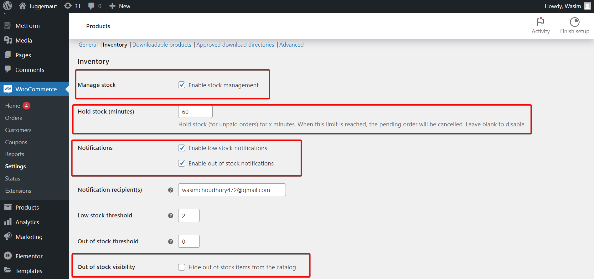Viewport: 594px width, 279px height.
Task: Toggle Enable low stock notifications checkbox
Action: (x=182, y=148)
